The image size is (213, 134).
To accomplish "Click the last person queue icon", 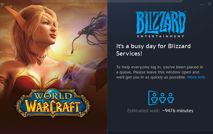I will 171,98.
